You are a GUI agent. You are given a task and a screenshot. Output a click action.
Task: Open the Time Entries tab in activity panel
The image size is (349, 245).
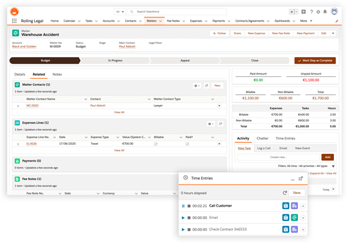(285, 138)
